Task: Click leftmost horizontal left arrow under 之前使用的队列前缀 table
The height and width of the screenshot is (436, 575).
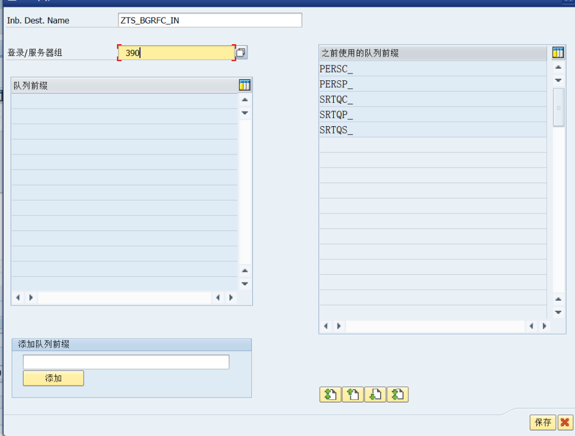Action: pyautogui.click(x=326, y=326)
